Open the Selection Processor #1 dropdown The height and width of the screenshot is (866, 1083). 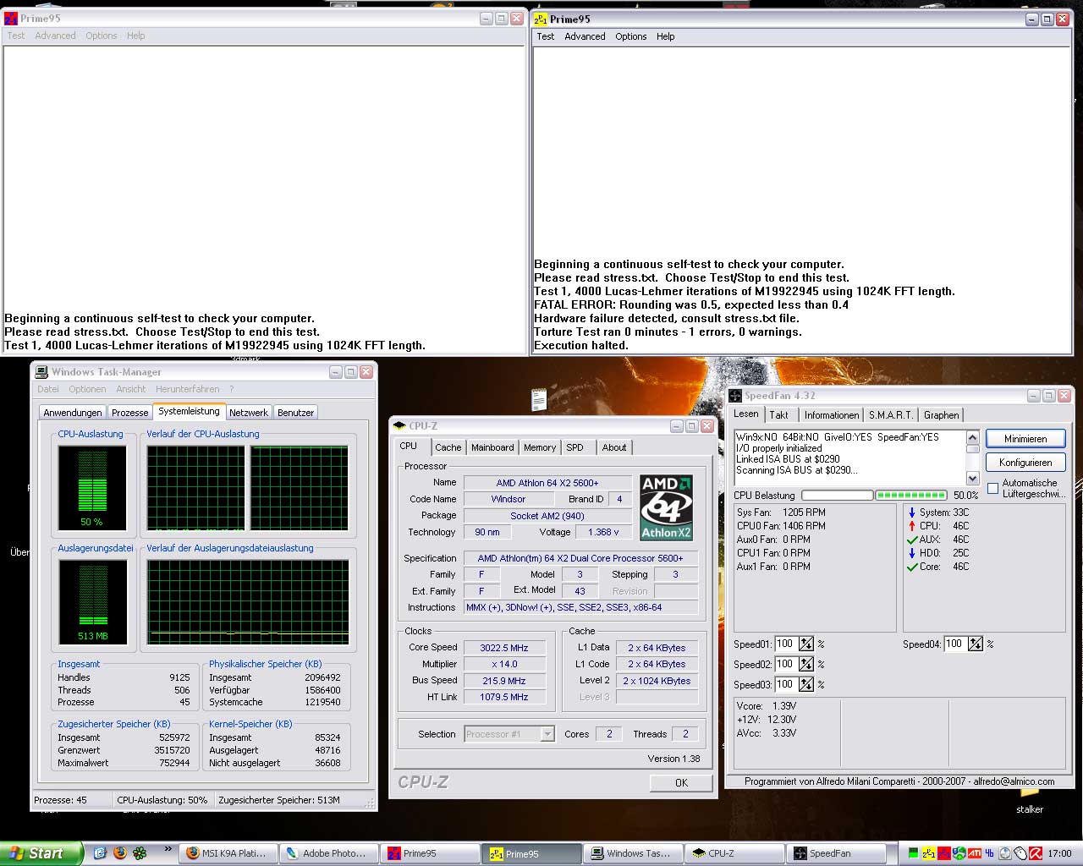547,734
